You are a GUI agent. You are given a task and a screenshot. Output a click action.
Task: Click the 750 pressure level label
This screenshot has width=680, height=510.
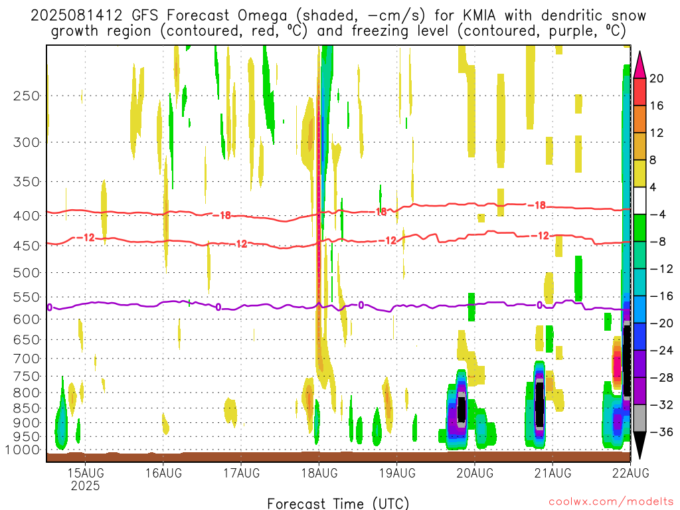click(x=27, y=377)
